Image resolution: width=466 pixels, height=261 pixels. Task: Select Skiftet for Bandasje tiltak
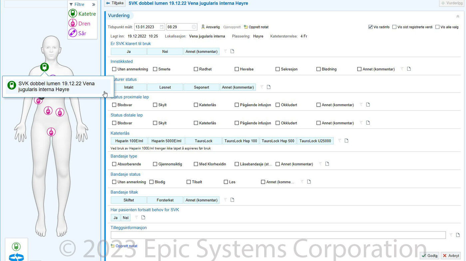click(128, 200)
